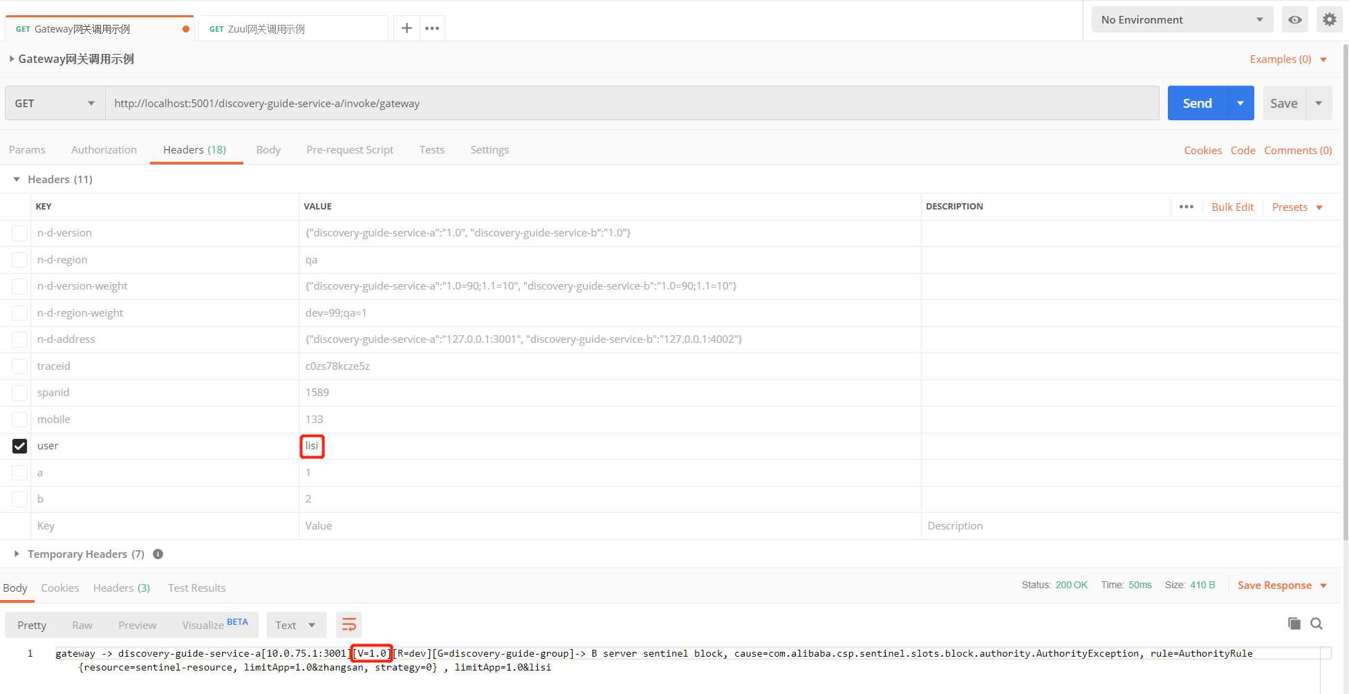Image resolution: width=1349 pixels, height=694 pixels.
Task: Open a new request tab with plus icon
Action: coord(407,28)
